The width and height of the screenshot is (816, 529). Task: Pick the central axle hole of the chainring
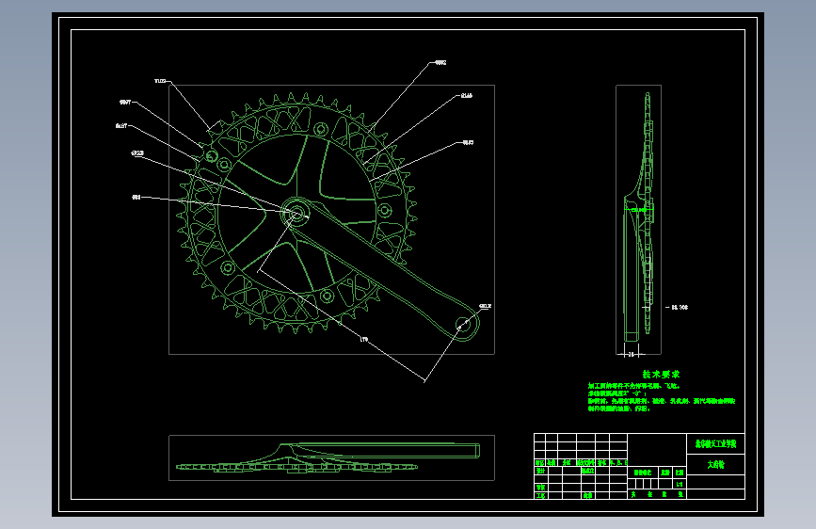[x=296, y=213]
